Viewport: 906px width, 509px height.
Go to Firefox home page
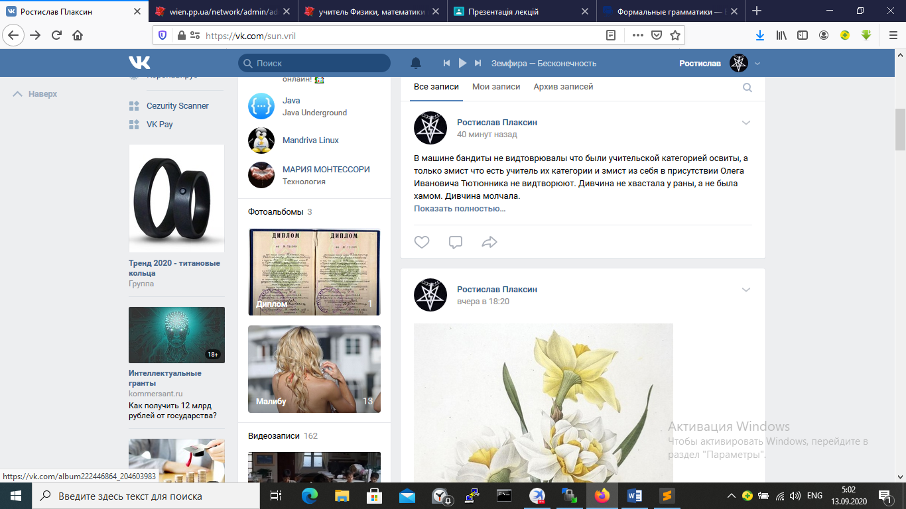(x=78, y=35)
